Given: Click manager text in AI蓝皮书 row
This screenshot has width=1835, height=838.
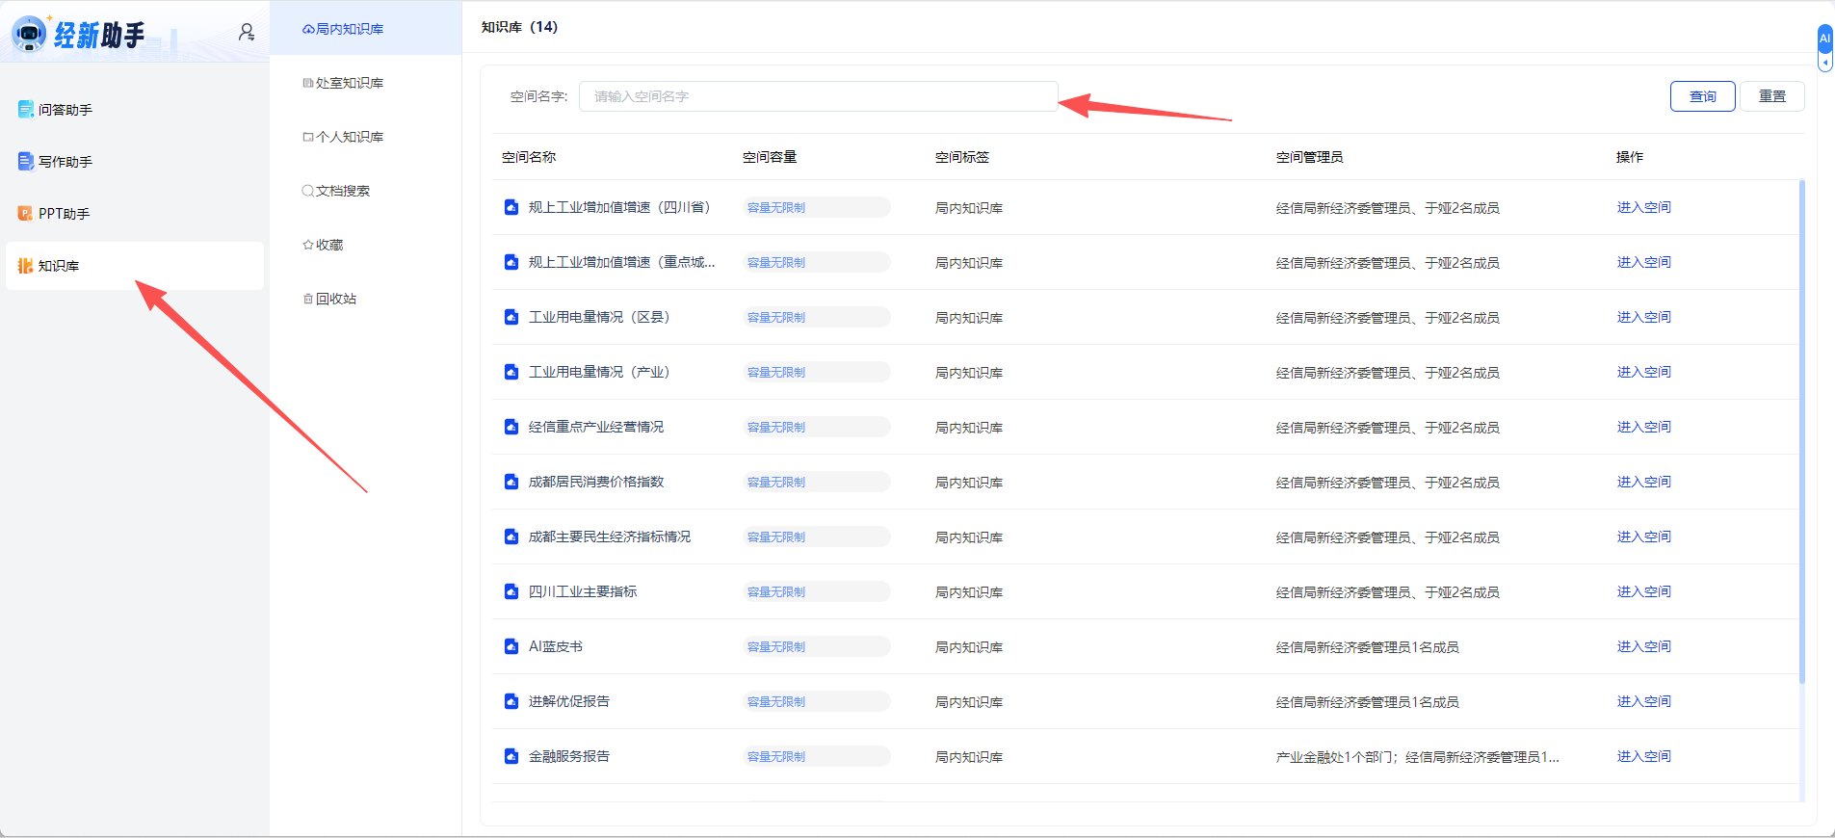Looking at the screenshot, I should (1367, 647).
